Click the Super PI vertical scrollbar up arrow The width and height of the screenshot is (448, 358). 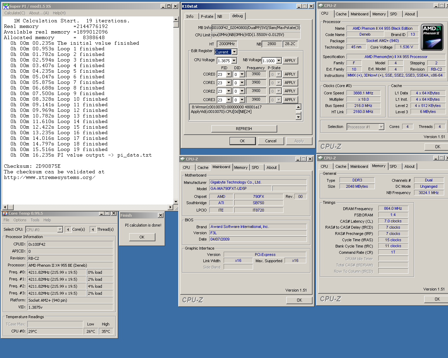click(176, 19)
